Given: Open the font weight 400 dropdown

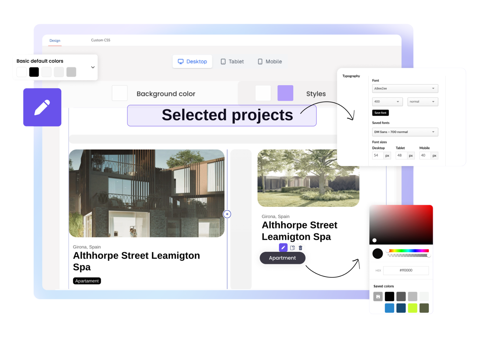Looking at the screenshot, I should click(x=387, y=101).
